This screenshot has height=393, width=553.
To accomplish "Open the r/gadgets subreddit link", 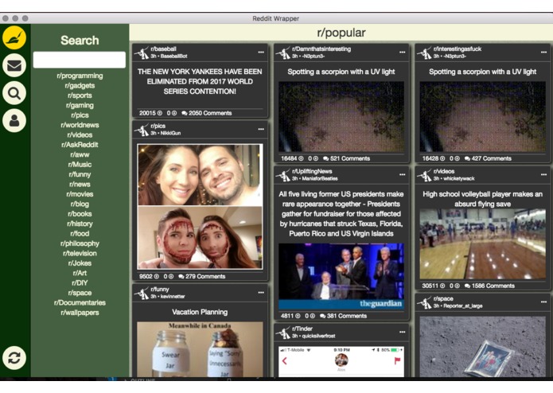I will (80, 86).
